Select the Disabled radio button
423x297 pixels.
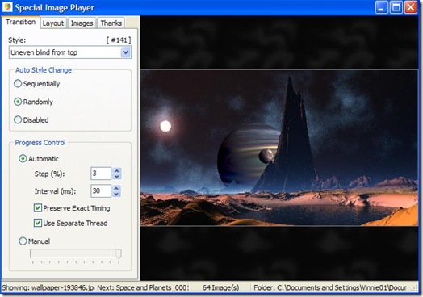(18, 119)
